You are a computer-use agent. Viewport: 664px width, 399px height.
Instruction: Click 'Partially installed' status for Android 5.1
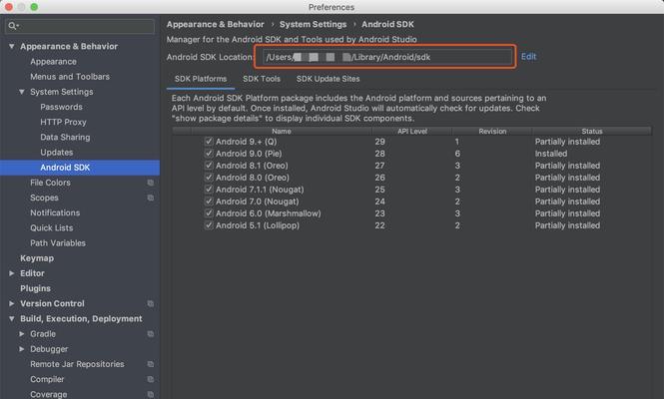(x=567, y=225)
